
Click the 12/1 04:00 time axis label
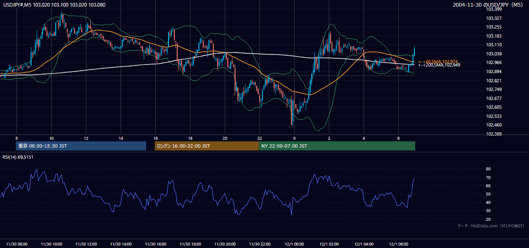364,244
